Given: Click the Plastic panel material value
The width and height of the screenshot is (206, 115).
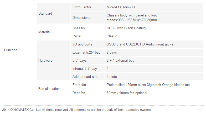Looking at the screenshot, I should (x=112, y=36).
